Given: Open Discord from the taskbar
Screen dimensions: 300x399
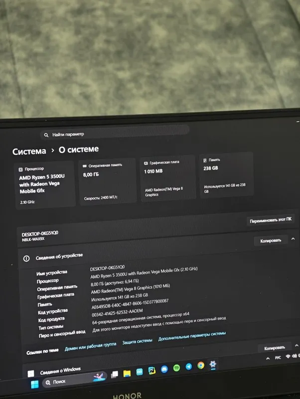Looking at the screenshot, I should pyautogui.click(x=164, y=369).
